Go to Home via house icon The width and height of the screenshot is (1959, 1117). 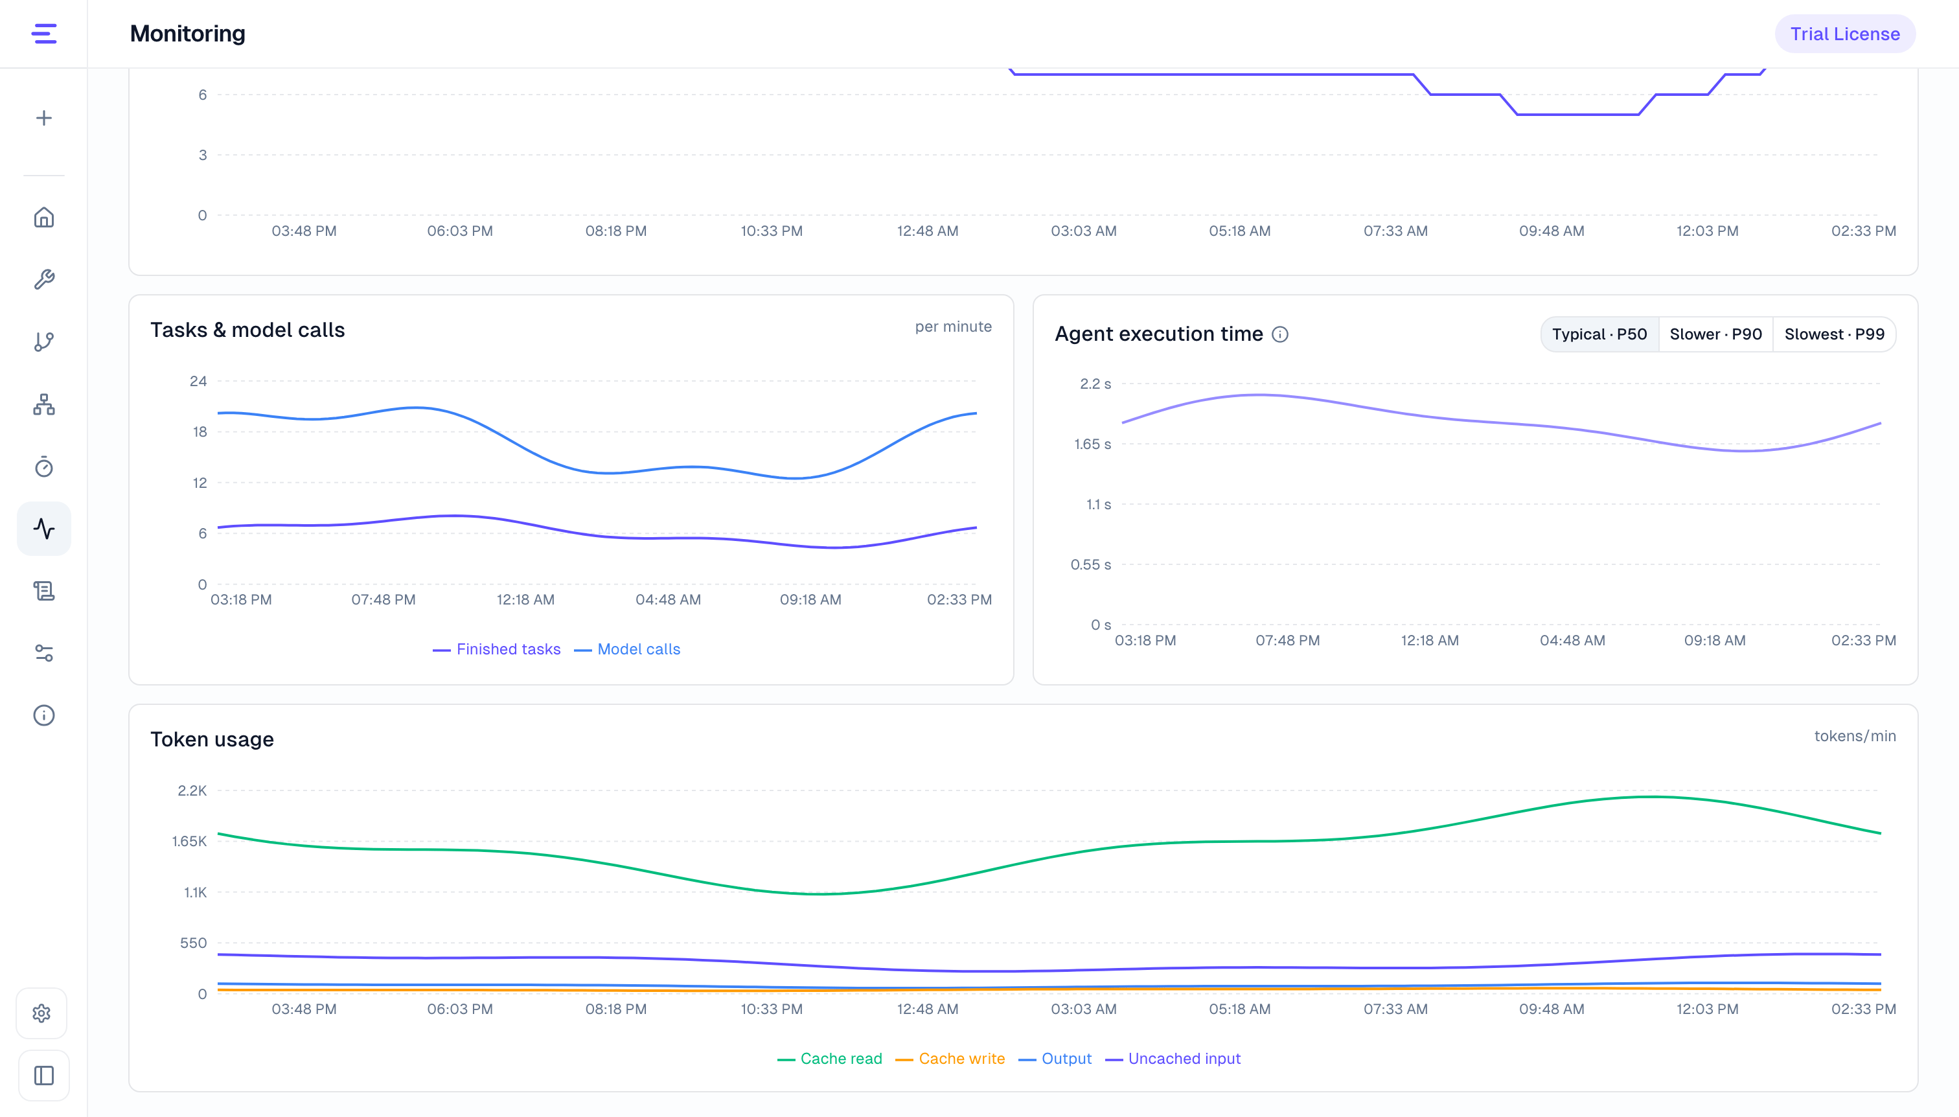[x=43, y=217]
